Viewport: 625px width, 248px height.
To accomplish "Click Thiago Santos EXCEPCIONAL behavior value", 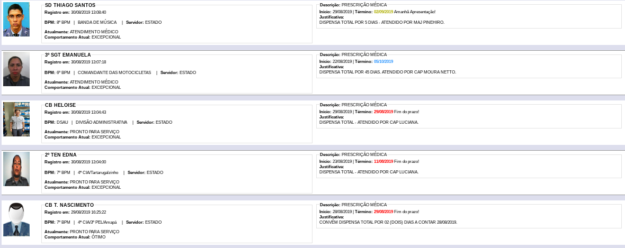I will 106,38.
